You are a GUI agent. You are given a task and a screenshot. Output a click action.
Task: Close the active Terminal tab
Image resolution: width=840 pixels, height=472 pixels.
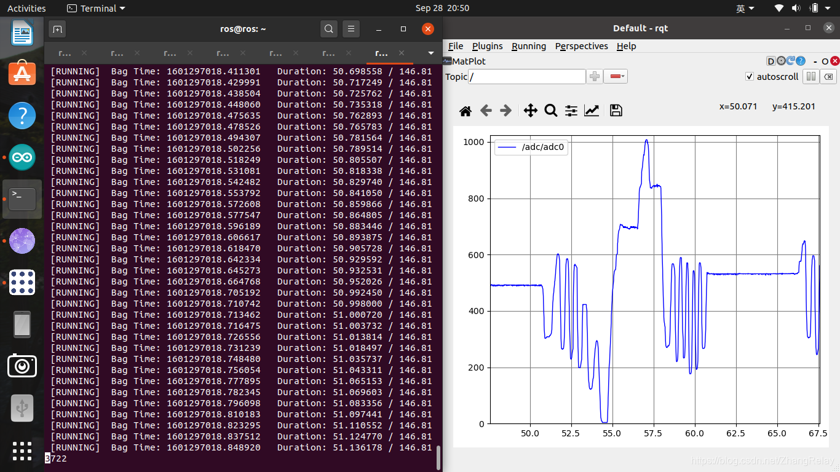[402, 53]
